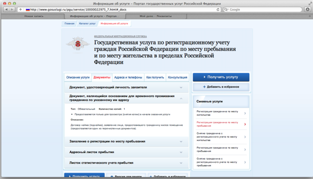This screenshot has height=179, width=313.
Task: Click header Адресный листок прибытия
Action: click(91, 152)
